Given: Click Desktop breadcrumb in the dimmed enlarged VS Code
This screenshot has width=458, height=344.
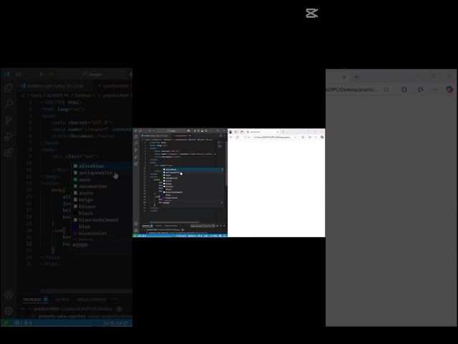Looking at the screenshot, I should (x=83, y=95).
